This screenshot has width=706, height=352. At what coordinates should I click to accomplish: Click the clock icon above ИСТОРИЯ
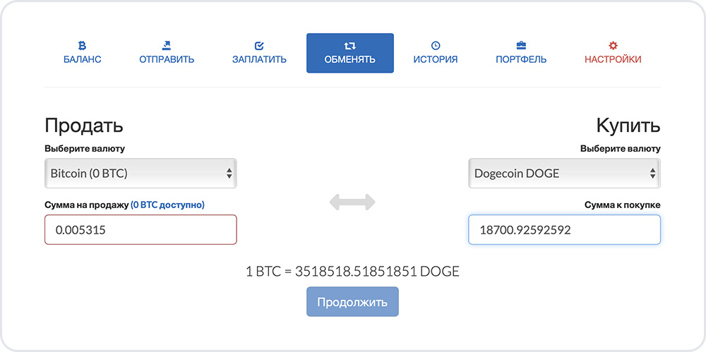point(435,46)
